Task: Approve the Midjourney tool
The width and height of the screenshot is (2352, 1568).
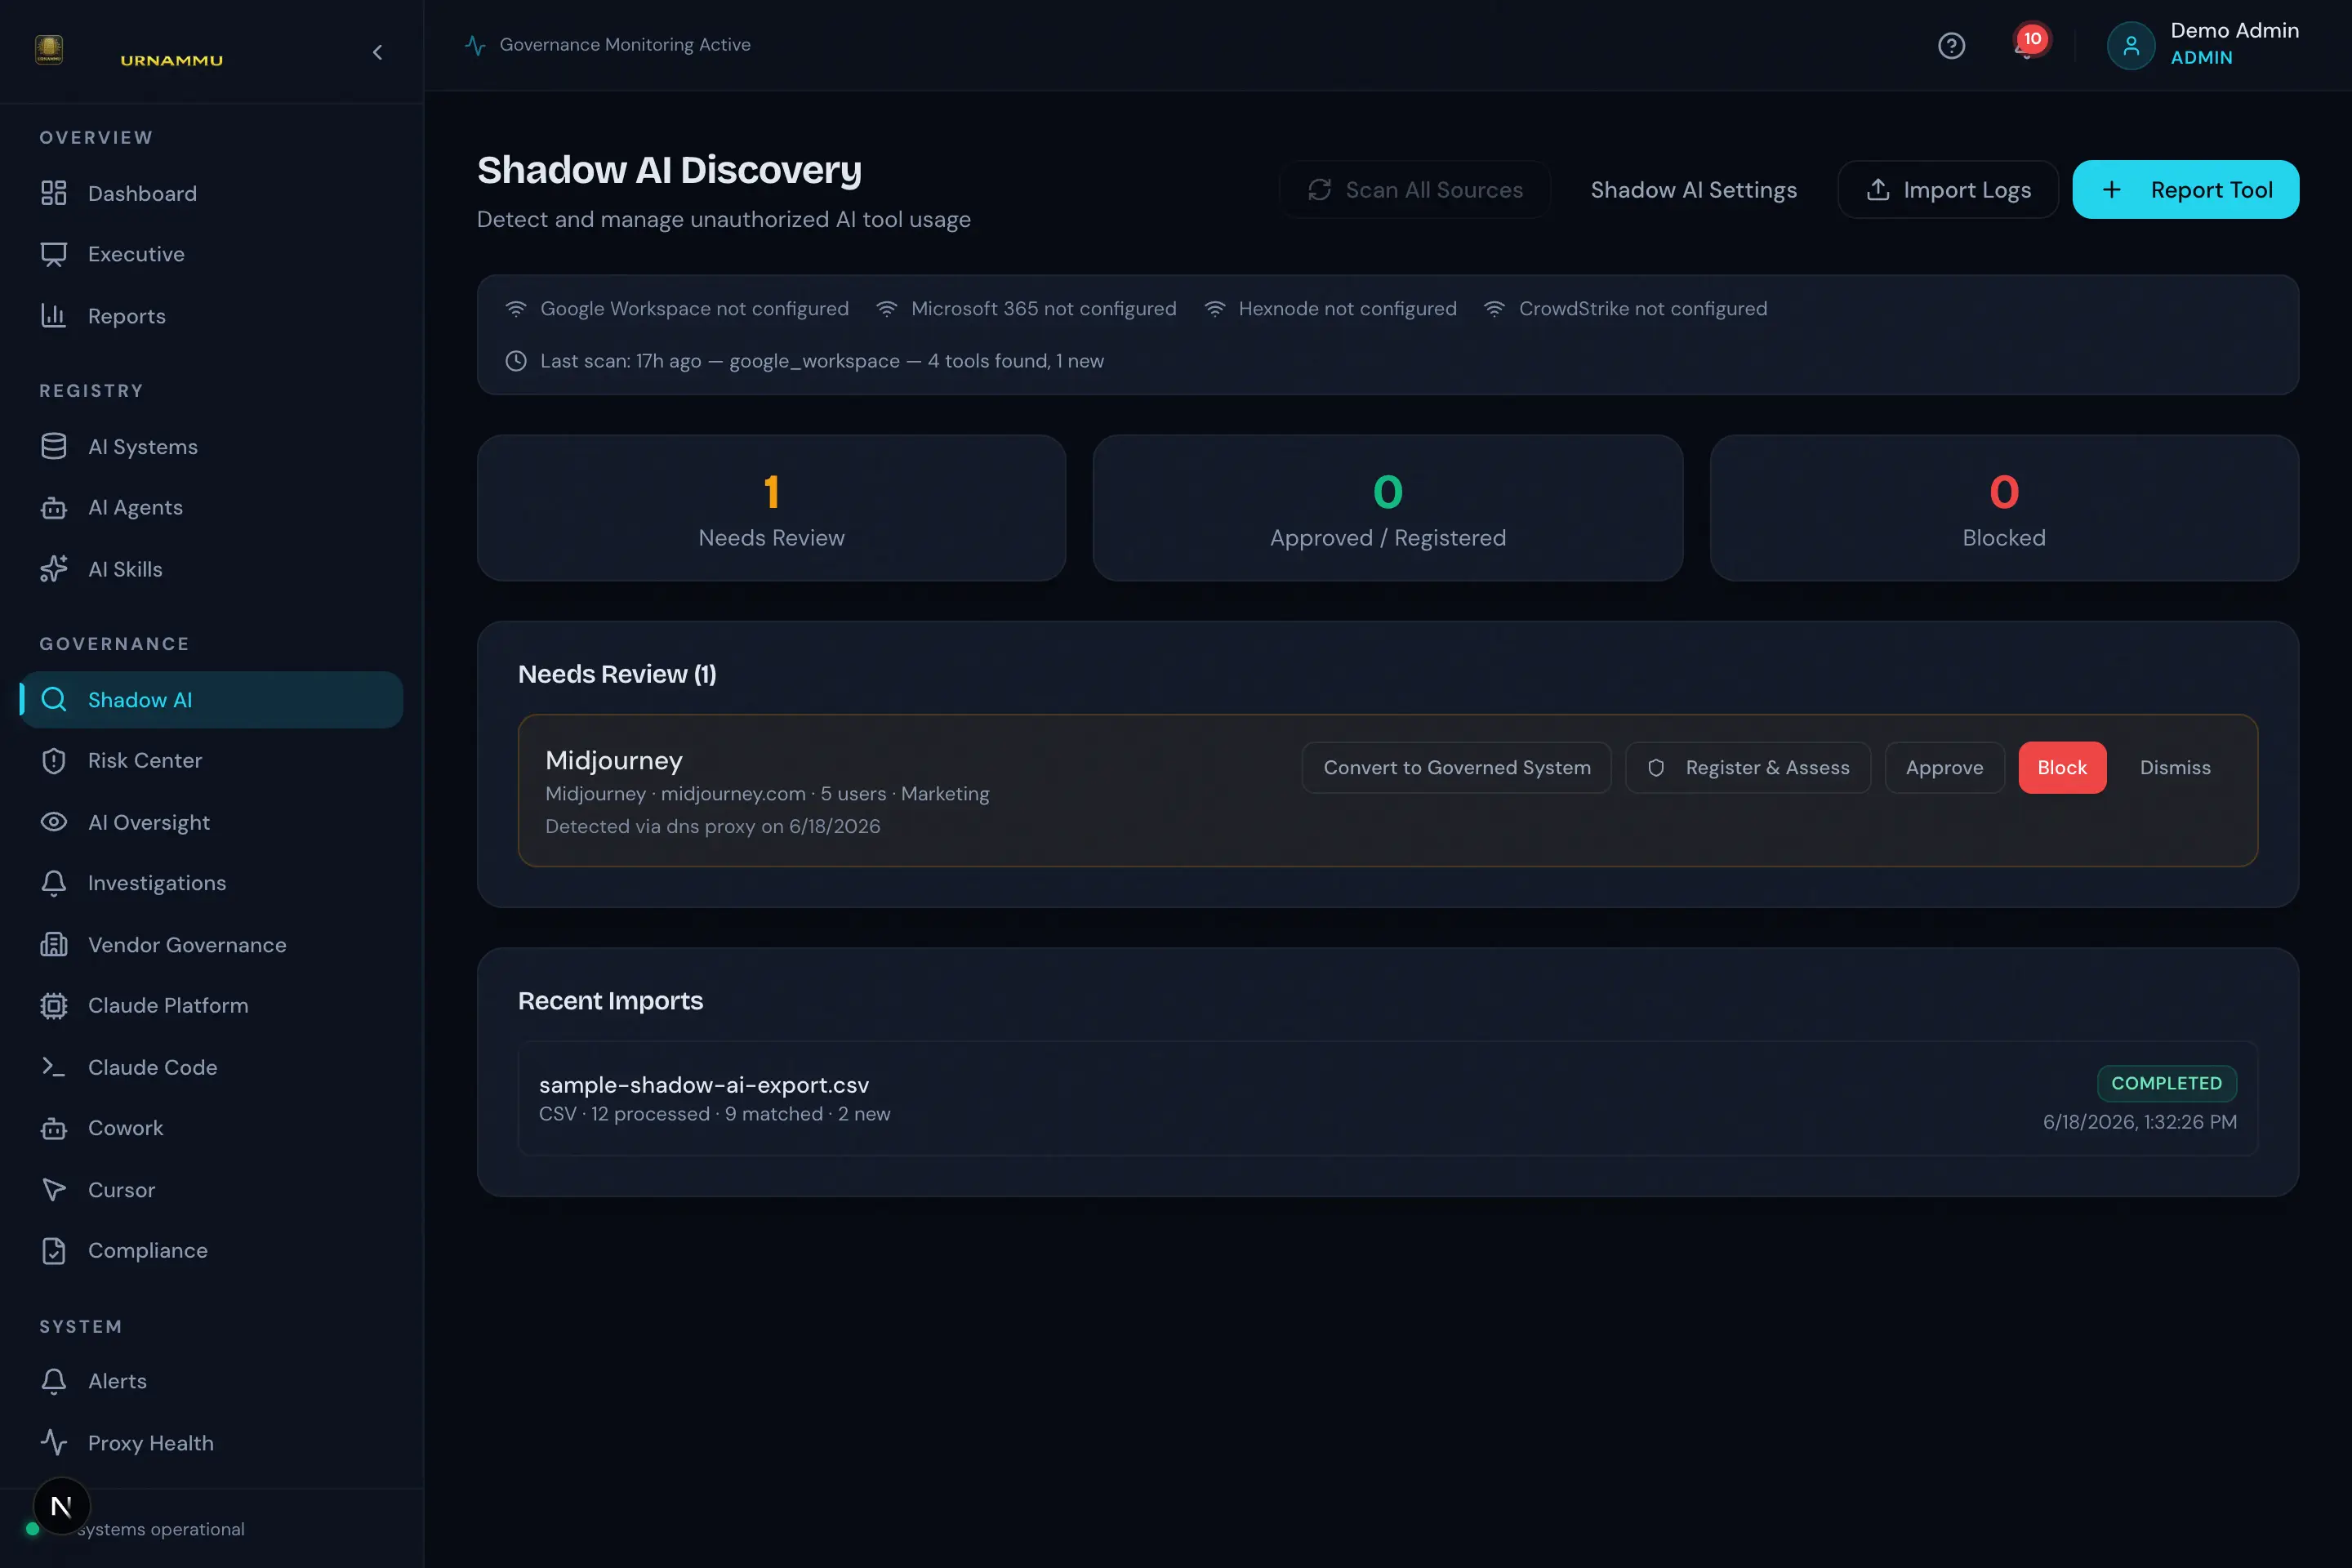Action: pyautogui.click(x=1944, y=768)
